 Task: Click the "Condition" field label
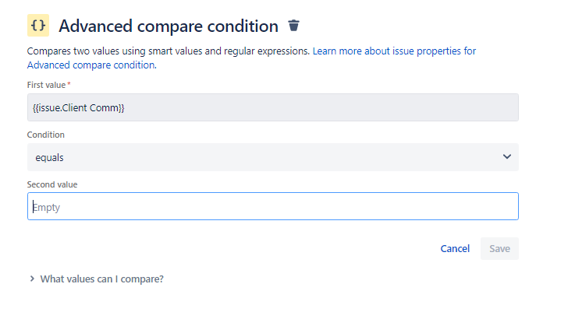click(46, 135)
